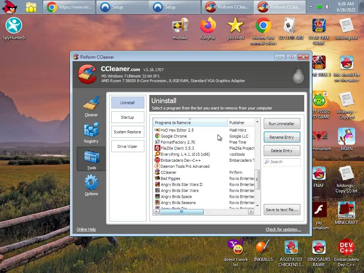Open the 'you tried' star desktop icon
This screenshot has width=364, height=273.
coord(235,28)
